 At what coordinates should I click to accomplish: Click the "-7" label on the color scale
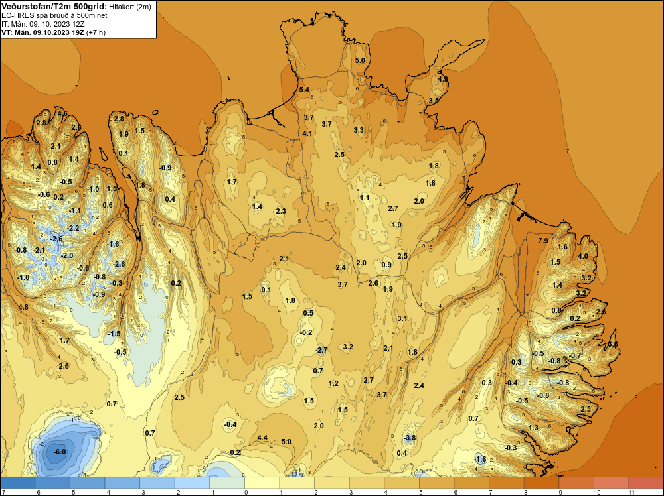[3, 492]
